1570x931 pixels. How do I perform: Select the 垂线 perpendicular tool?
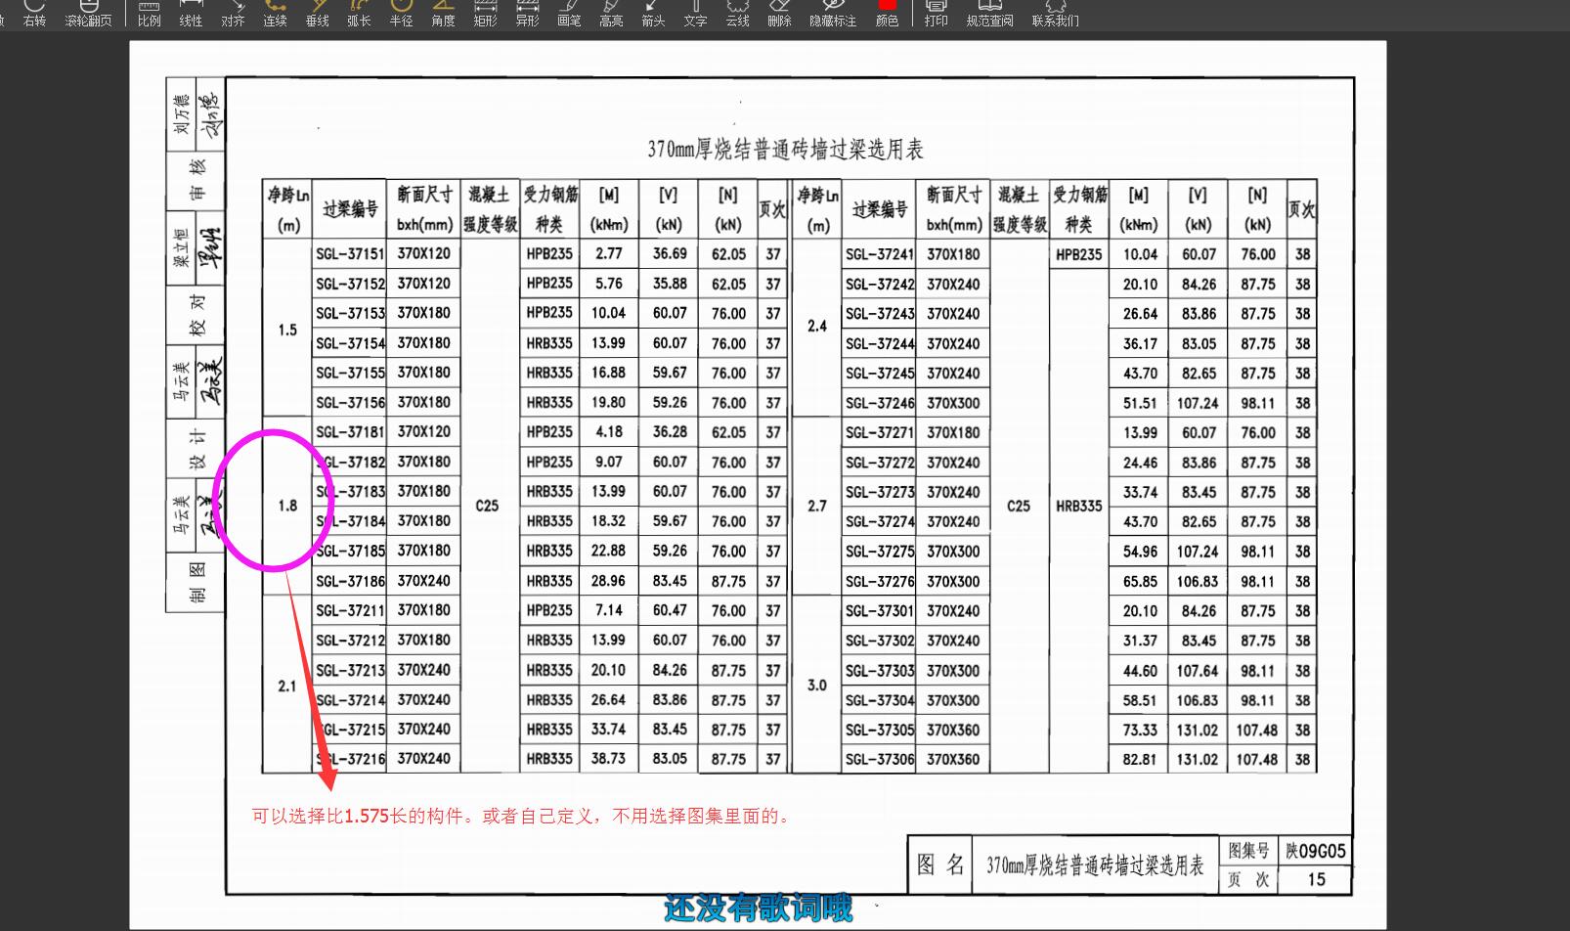coord(317,14)
